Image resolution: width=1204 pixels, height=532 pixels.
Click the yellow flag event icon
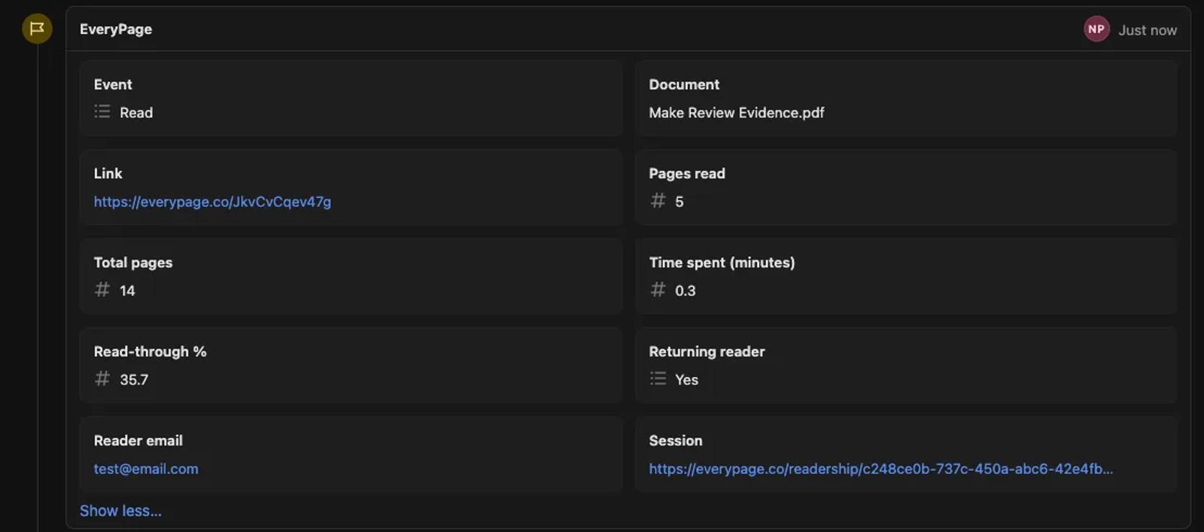[x=37, y=29]
